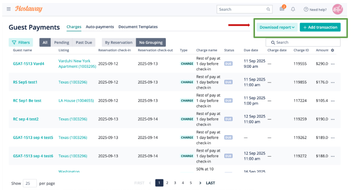Open the notifications bell

click(x=293, y=9)
